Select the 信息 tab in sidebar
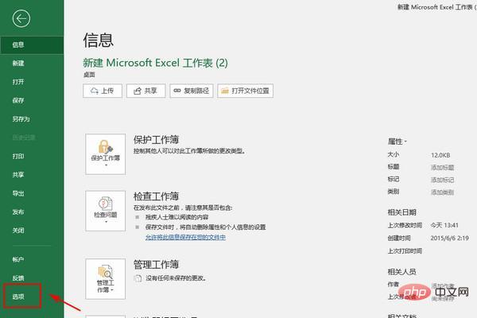Image resolution: width=477 pixels, height=318 pixels. [32, 45]
